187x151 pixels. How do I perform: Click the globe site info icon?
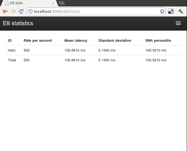tap(31, 11)
